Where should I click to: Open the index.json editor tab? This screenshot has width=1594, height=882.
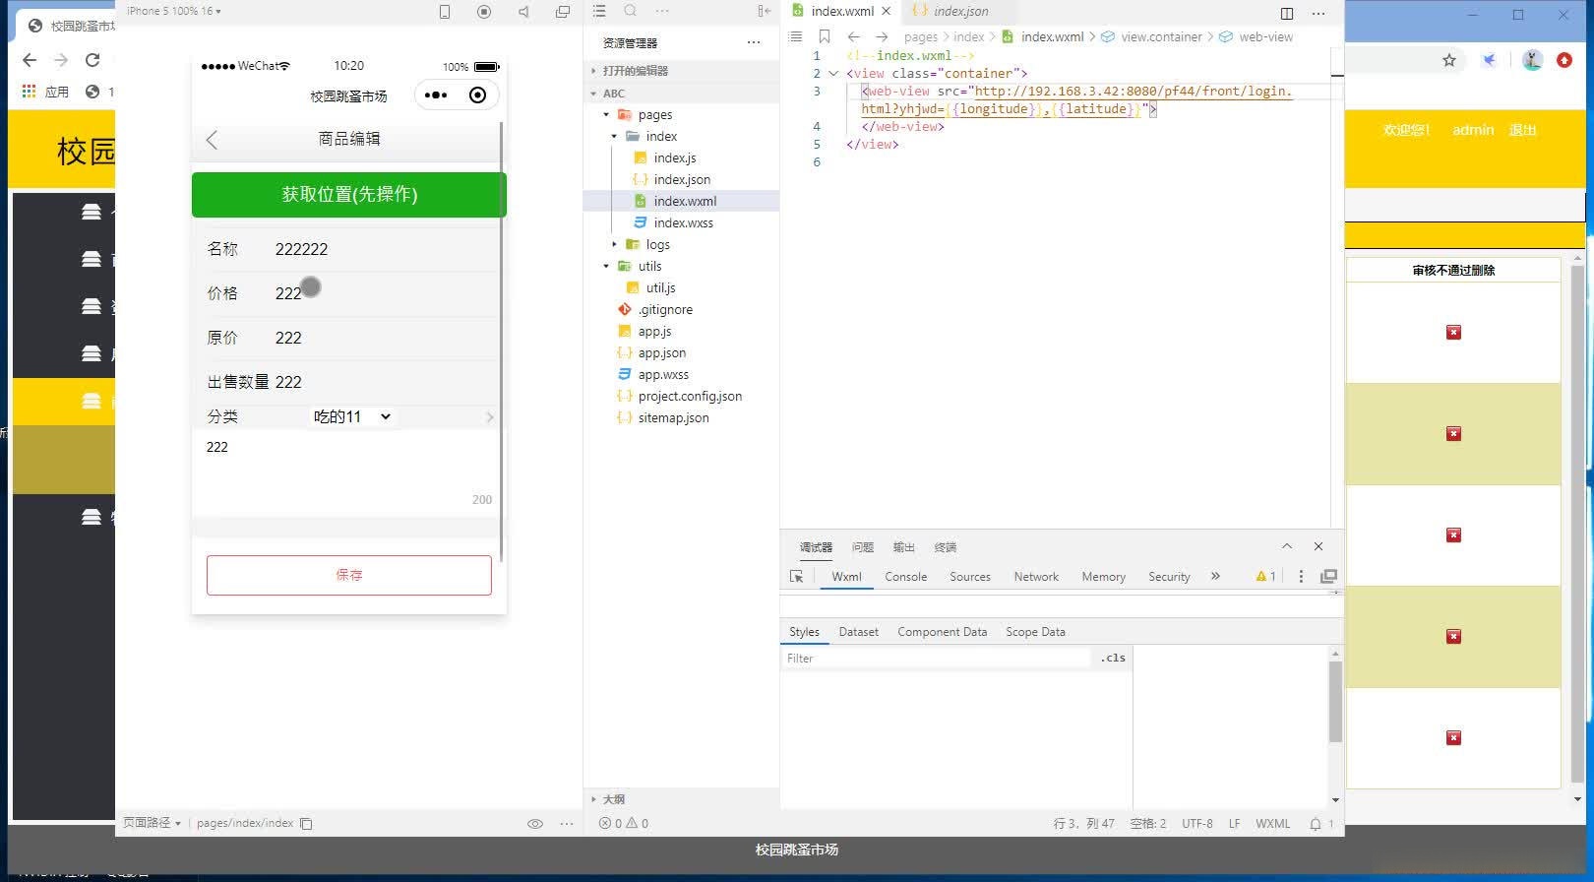959,12
